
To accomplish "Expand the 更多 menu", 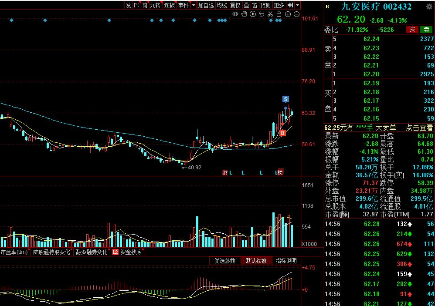I will click(x=279, y=5).
